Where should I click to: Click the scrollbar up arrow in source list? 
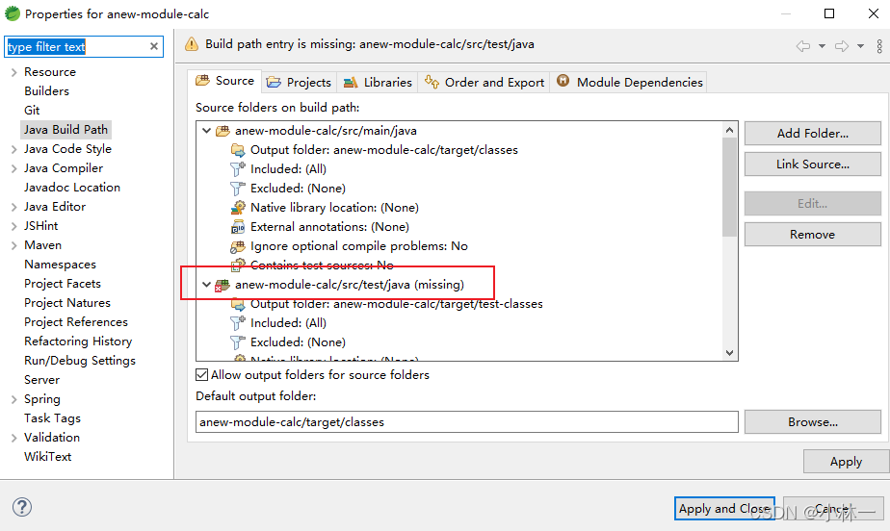pyautogui.click(x=729, y=130)
